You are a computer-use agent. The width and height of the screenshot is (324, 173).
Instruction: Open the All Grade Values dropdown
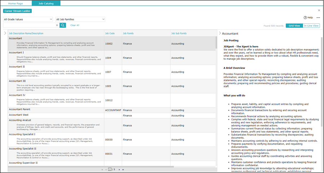28,19
